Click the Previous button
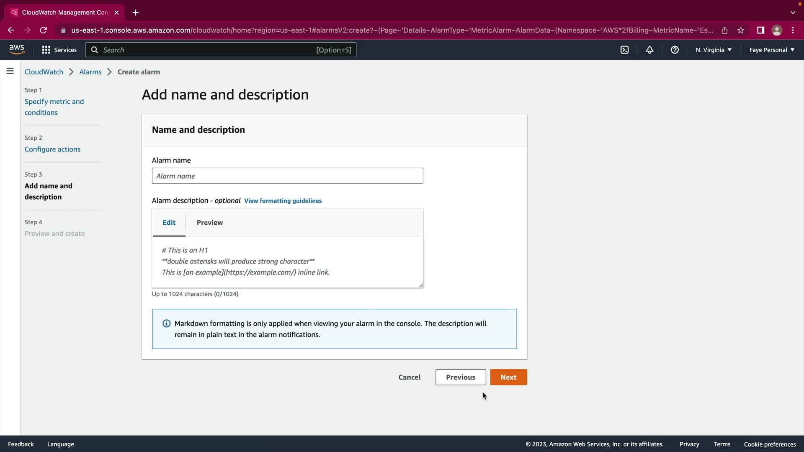Viewport: 804px width, 452px height. tap(460, 377)
